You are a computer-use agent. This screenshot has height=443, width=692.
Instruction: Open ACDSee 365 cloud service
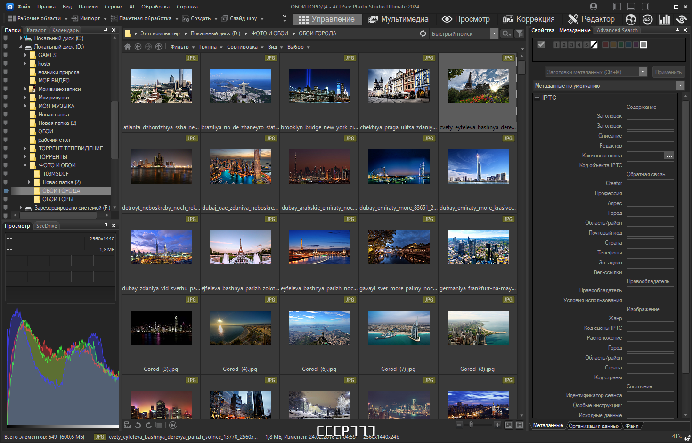click(647, 19)
